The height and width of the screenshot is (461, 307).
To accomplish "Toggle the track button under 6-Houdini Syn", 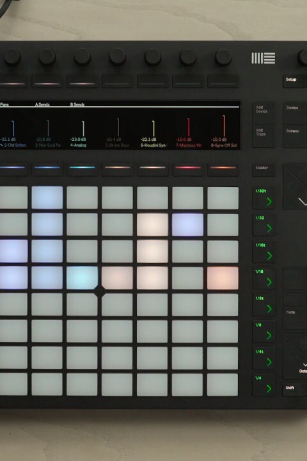I will (x=153, y=170).
